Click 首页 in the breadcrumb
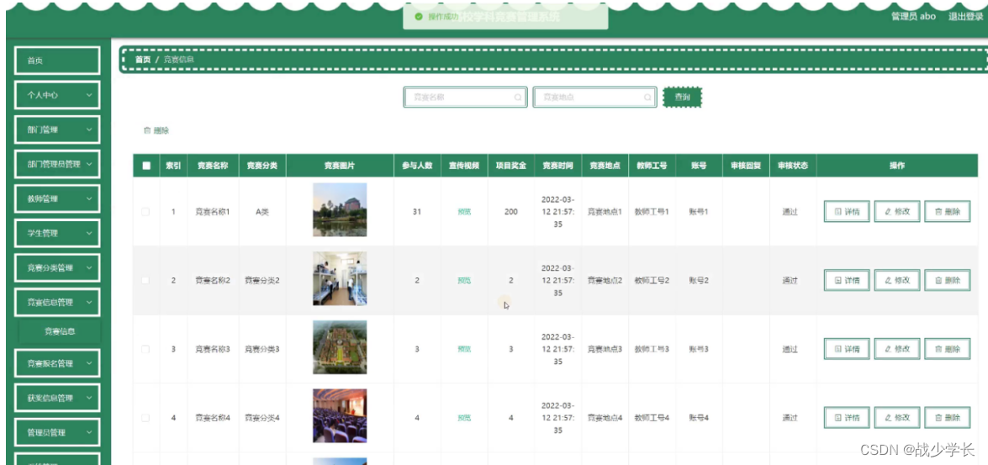This screenshot has width=988, height=465. (143, 59)
